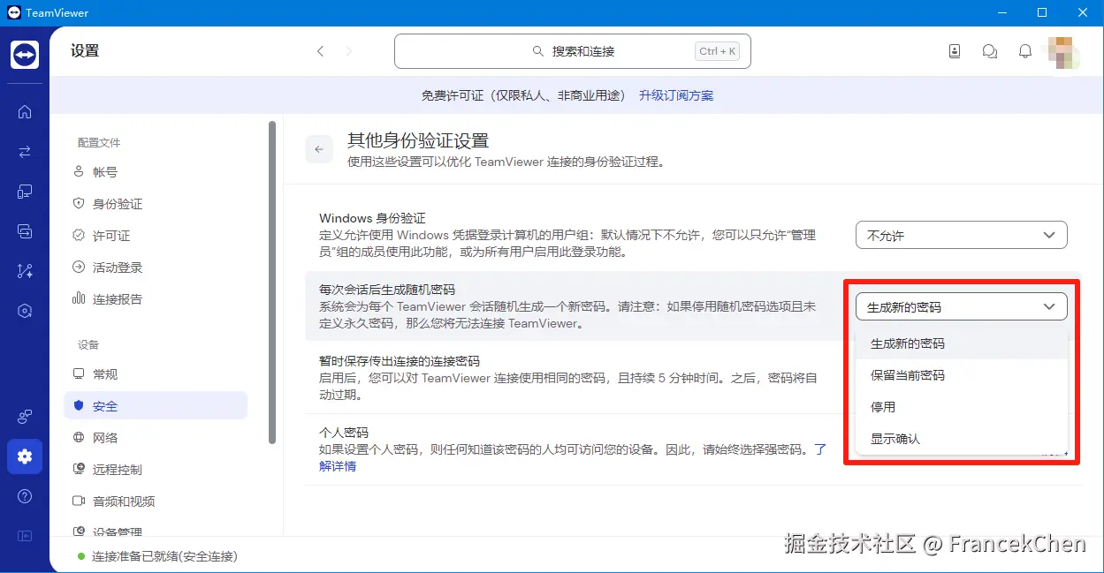Select 保留当前密码 option in list
The image size is (1104, 573).
(x=962, y=375)
